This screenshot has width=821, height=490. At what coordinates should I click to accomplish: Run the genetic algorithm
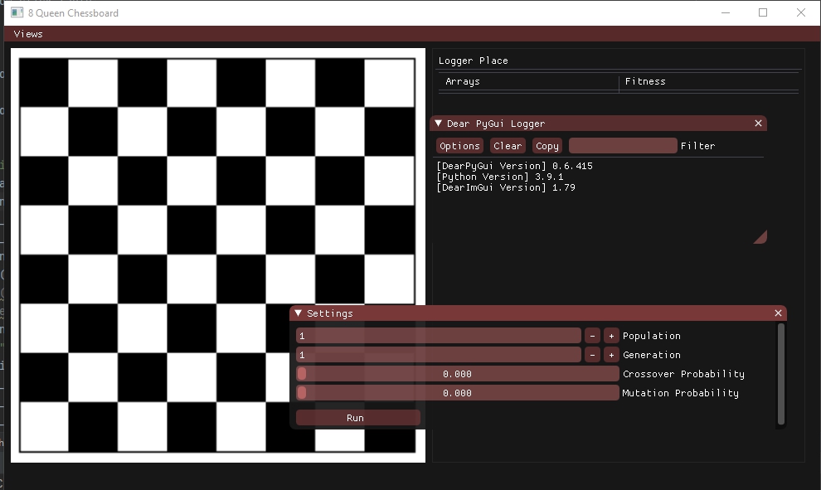pos(357,418)
